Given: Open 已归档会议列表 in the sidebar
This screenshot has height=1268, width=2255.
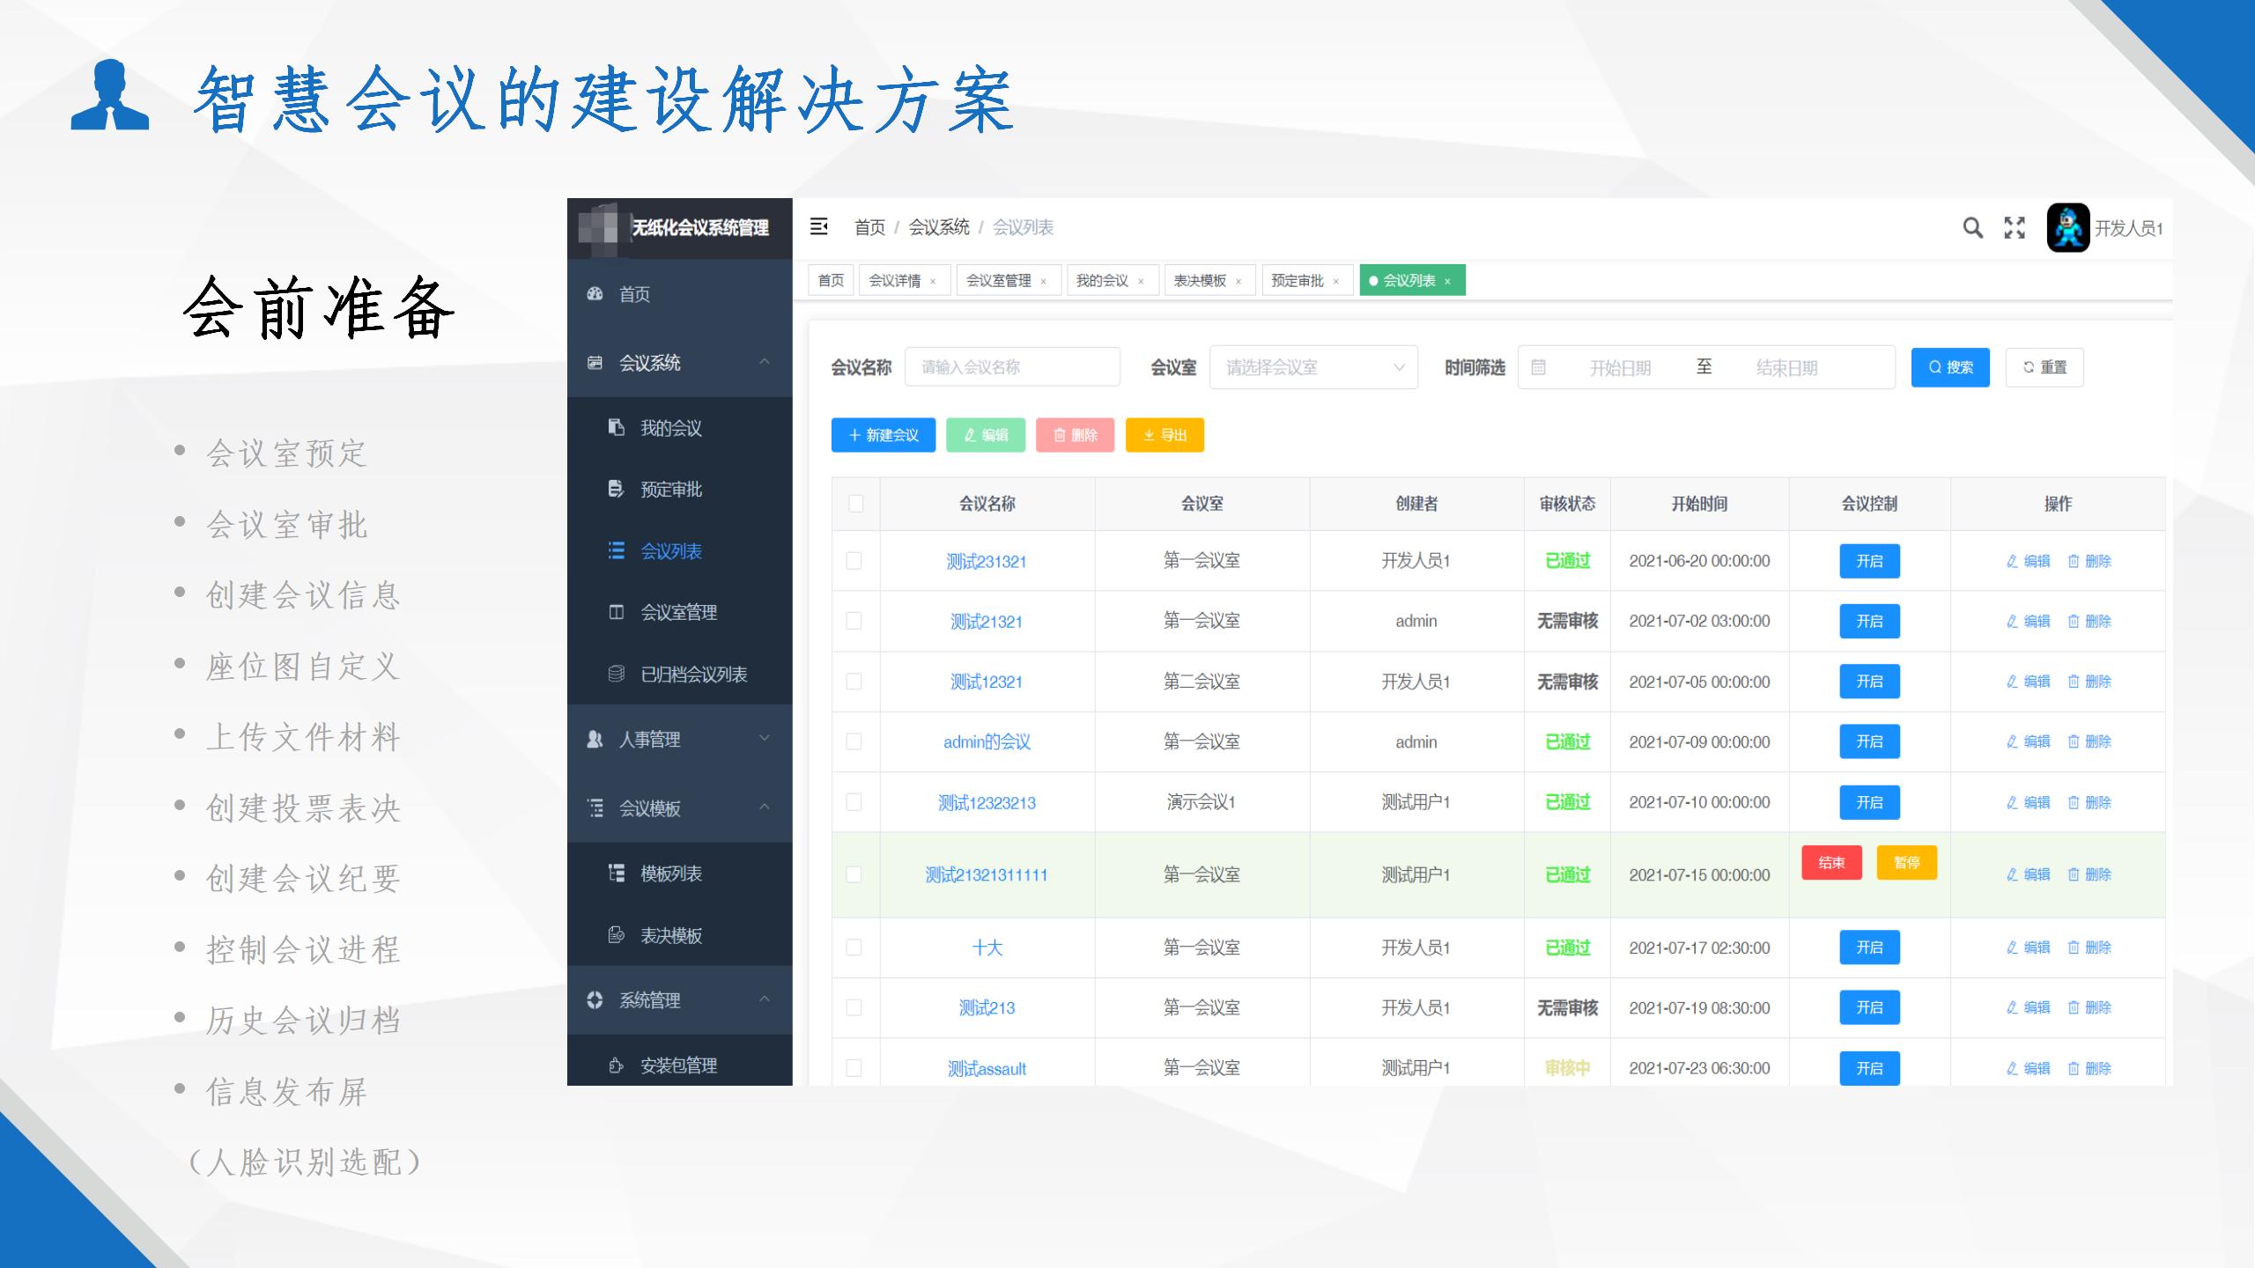Looking at the screenshot, I should (x=693, y=675).
